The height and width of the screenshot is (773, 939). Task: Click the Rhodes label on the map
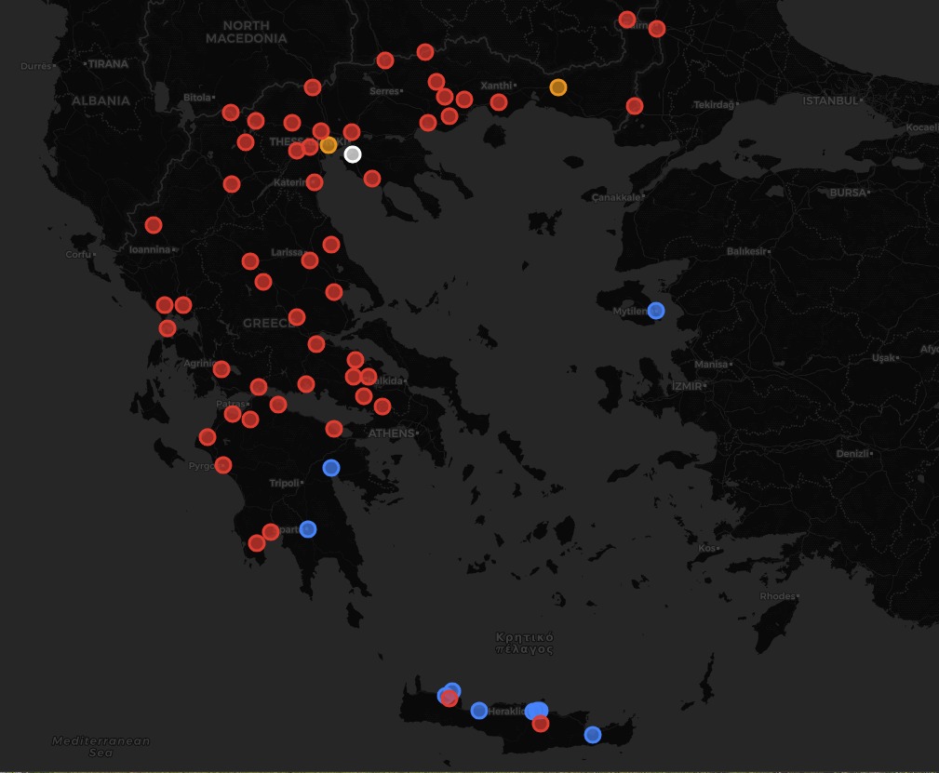coord(777,596)
